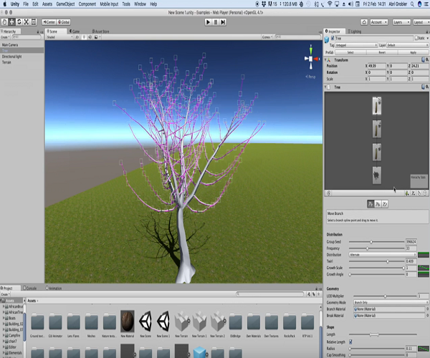Open Hierarchy Create button
The image size is (430, 358).
point(5,37)
